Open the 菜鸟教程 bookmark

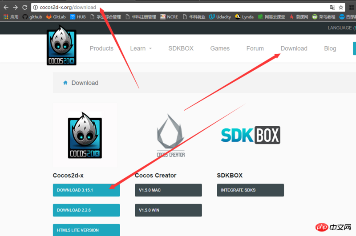pyautogui.click(x=324, y=17)
